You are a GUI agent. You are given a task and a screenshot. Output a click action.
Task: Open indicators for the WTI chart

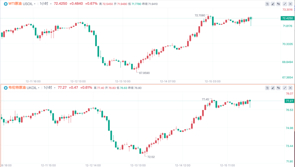click(267, 4)
